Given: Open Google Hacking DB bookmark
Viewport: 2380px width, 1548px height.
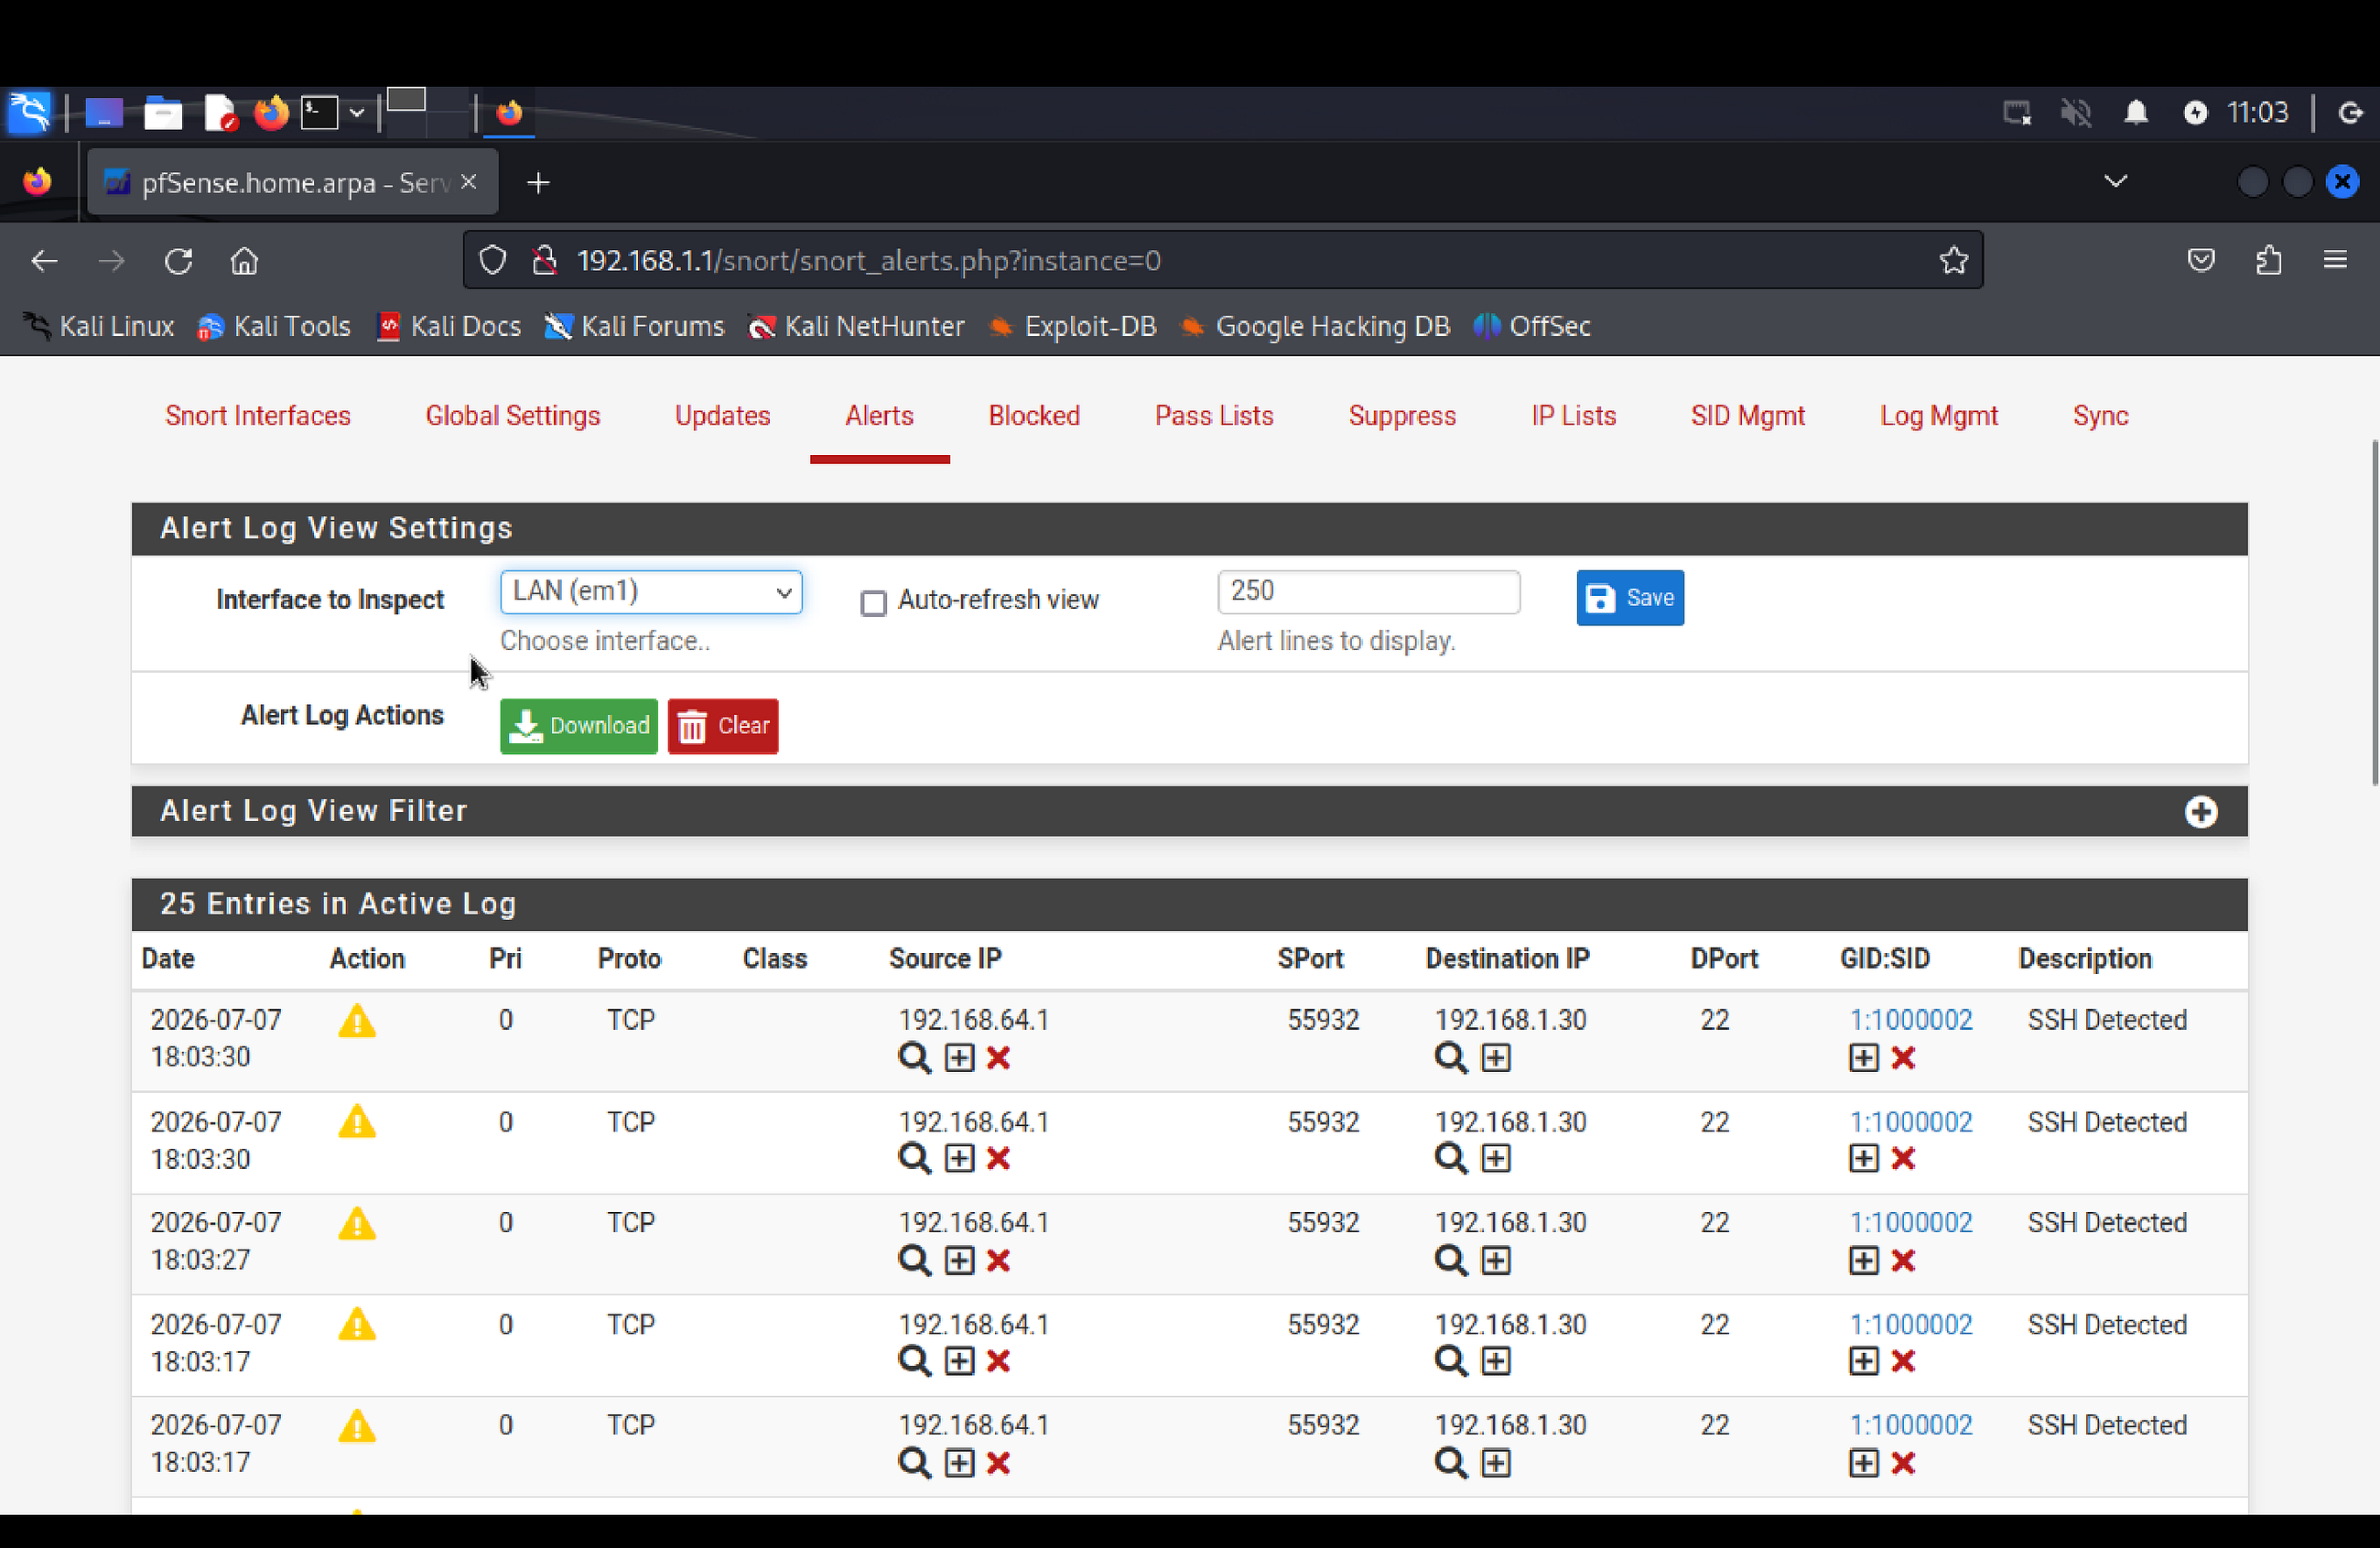Looking at the screenshot, I should click(x=1315, y=327).
